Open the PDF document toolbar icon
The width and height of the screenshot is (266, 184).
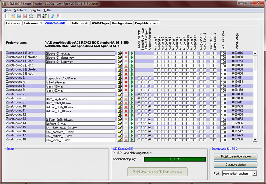(x=58, y=16)
